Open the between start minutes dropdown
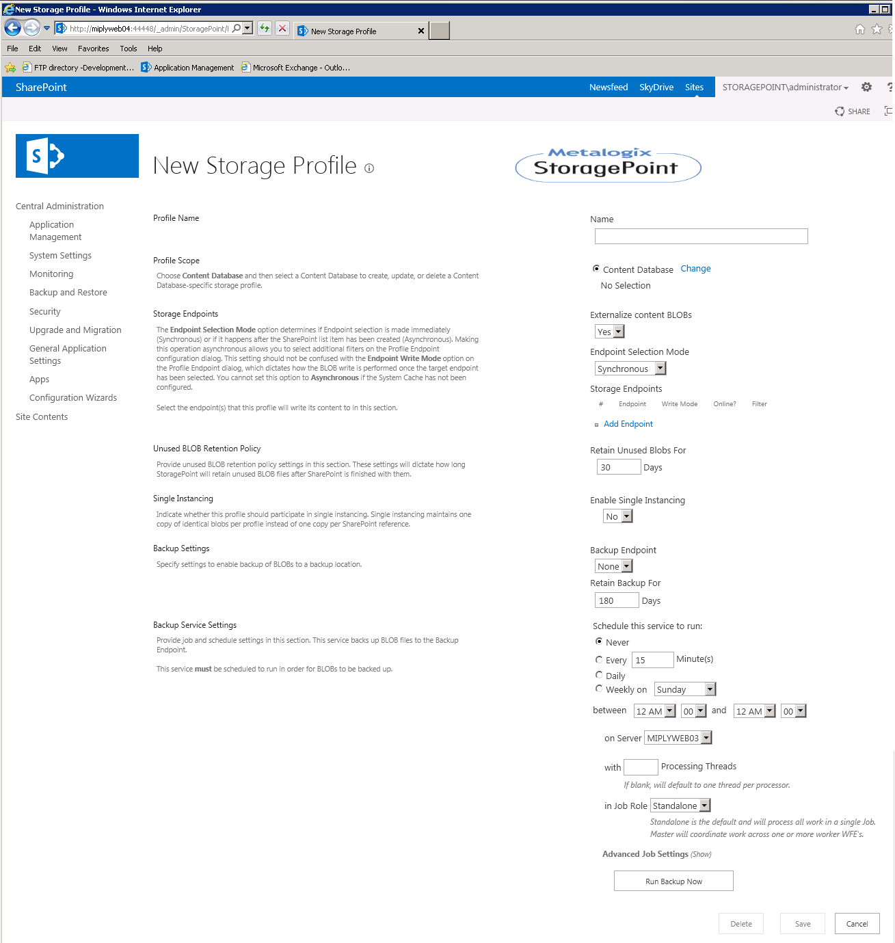The height and width of the screenshot is (943, 895). pyautogui.click(x=693, y=711)
